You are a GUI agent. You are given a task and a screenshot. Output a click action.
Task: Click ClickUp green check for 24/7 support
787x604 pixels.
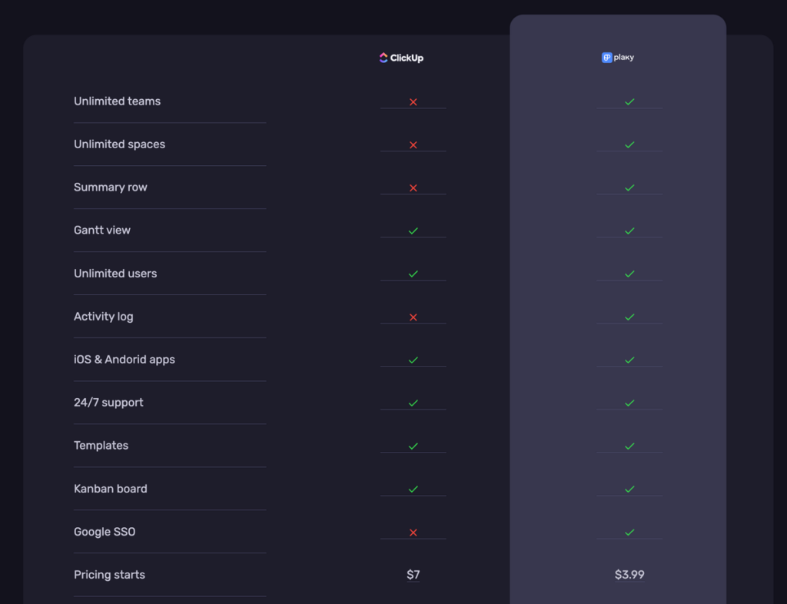coord(413,403)
